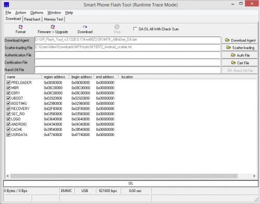Click the horizontal scrollbar right arrow
Viewport: 260px width, 204px height.
tap(254, 176)
